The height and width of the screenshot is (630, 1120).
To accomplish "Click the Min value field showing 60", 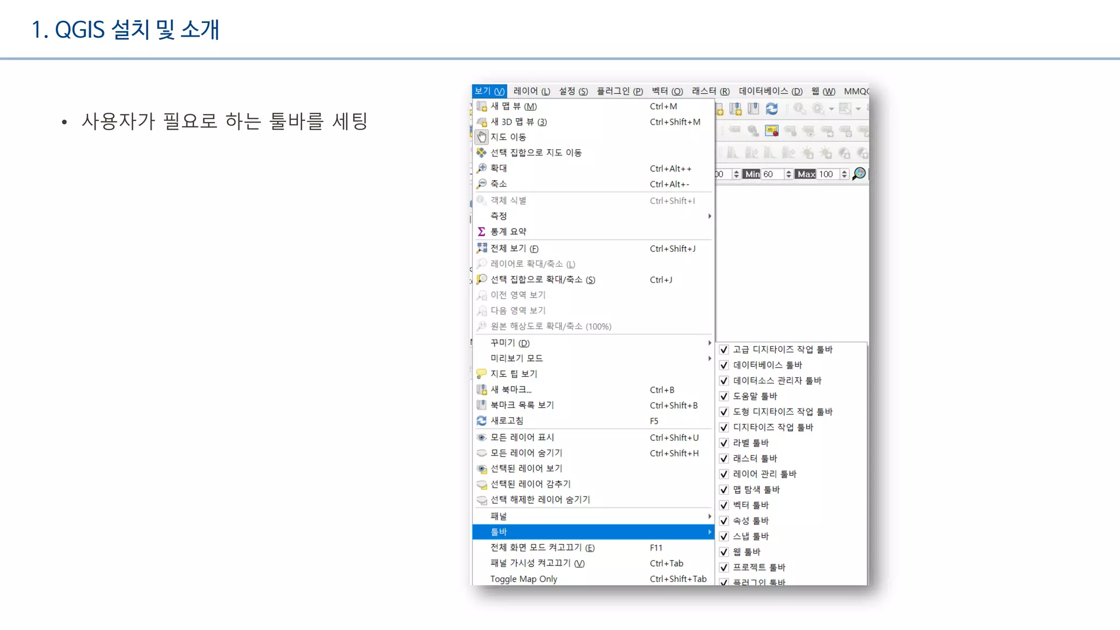I will click(x=772, y=174).
